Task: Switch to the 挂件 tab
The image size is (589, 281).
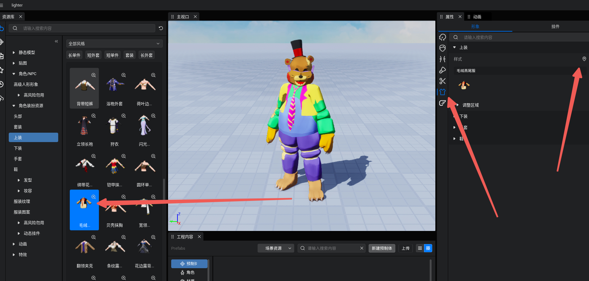Action: click(556, 27)
